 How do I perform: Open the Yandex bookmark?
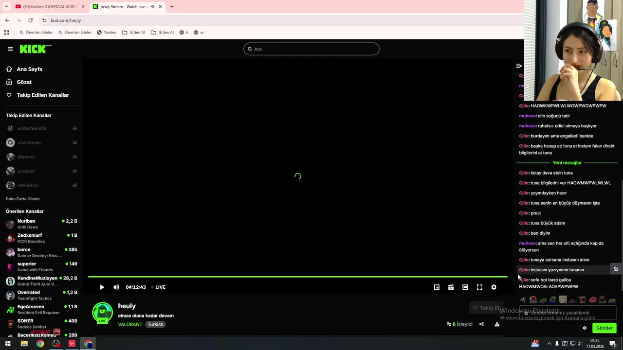(x=106, y=33)
